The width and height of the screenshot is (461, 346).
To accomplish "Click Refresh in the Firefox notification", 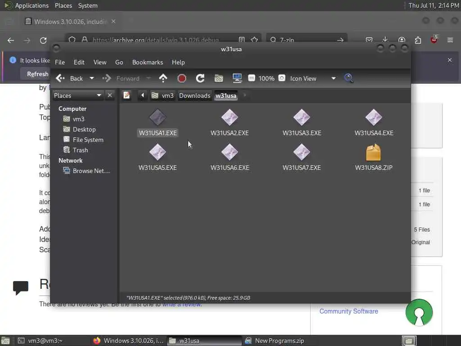I will [37, 74].
